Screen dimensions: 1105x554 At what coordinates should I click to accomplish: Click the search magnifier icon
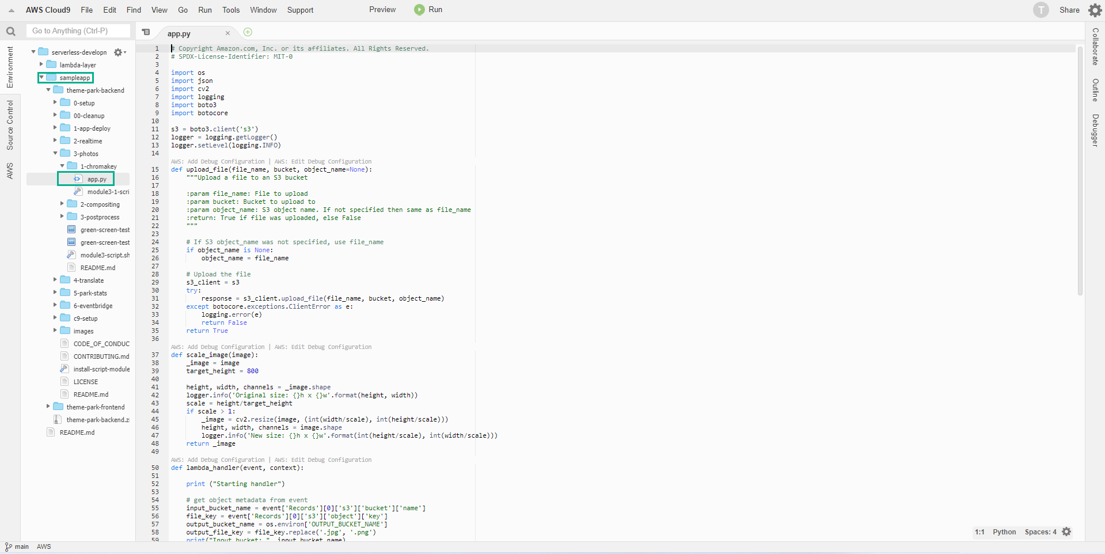[x=10, y=31]
